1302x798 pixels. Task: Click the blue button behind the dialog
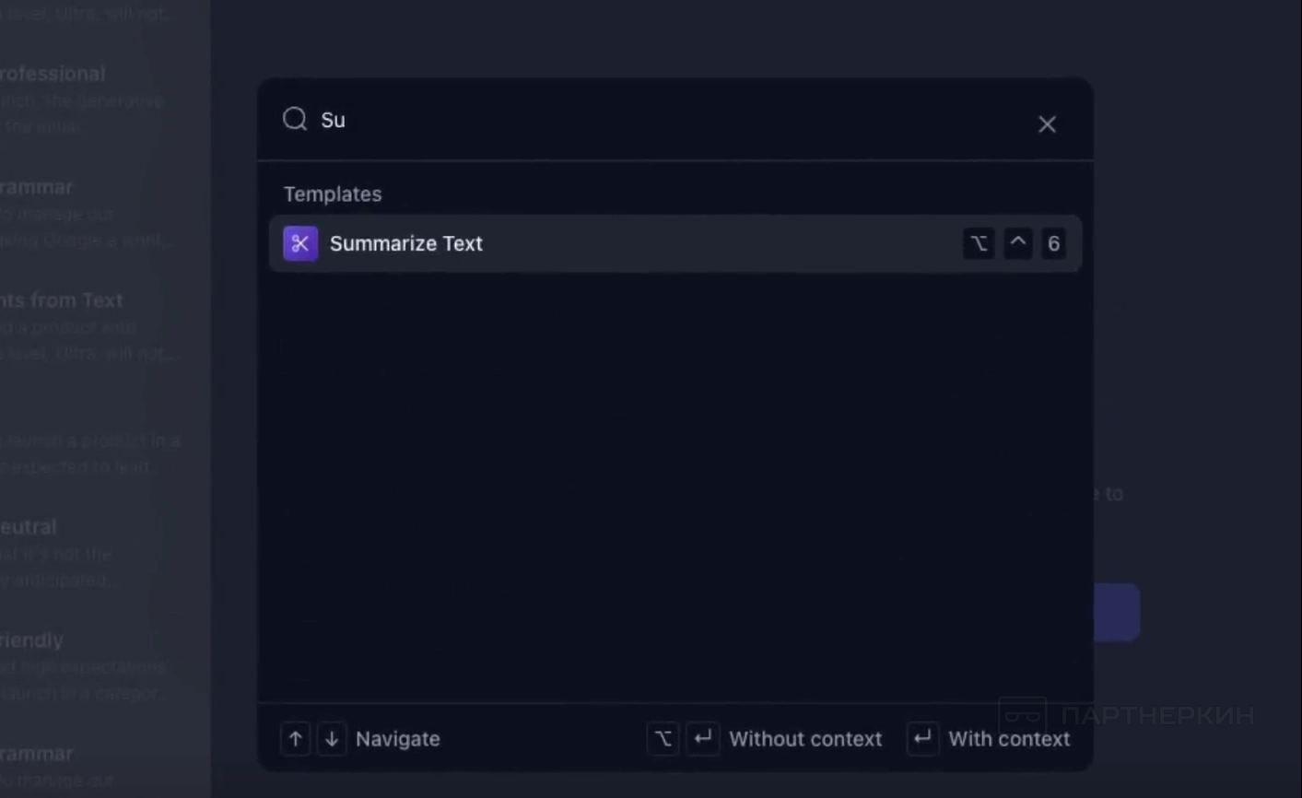(1118, 612)
